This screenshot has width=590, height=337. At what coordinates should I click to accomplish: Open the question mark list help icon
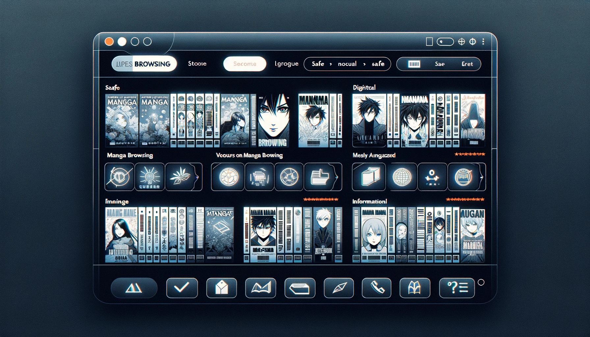457,288
